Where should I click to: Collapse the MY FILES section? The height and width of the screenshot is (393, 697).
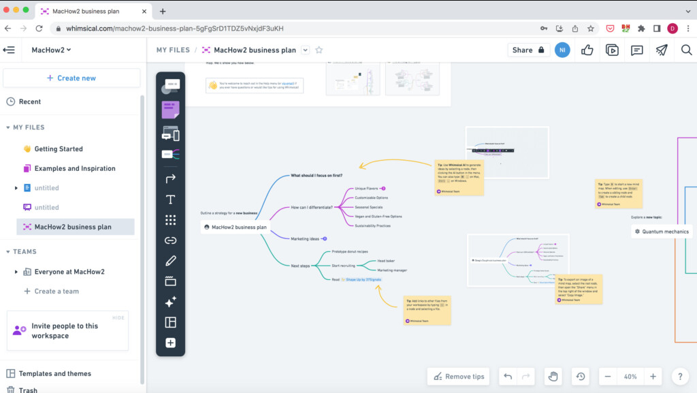(x=9, y=127)
